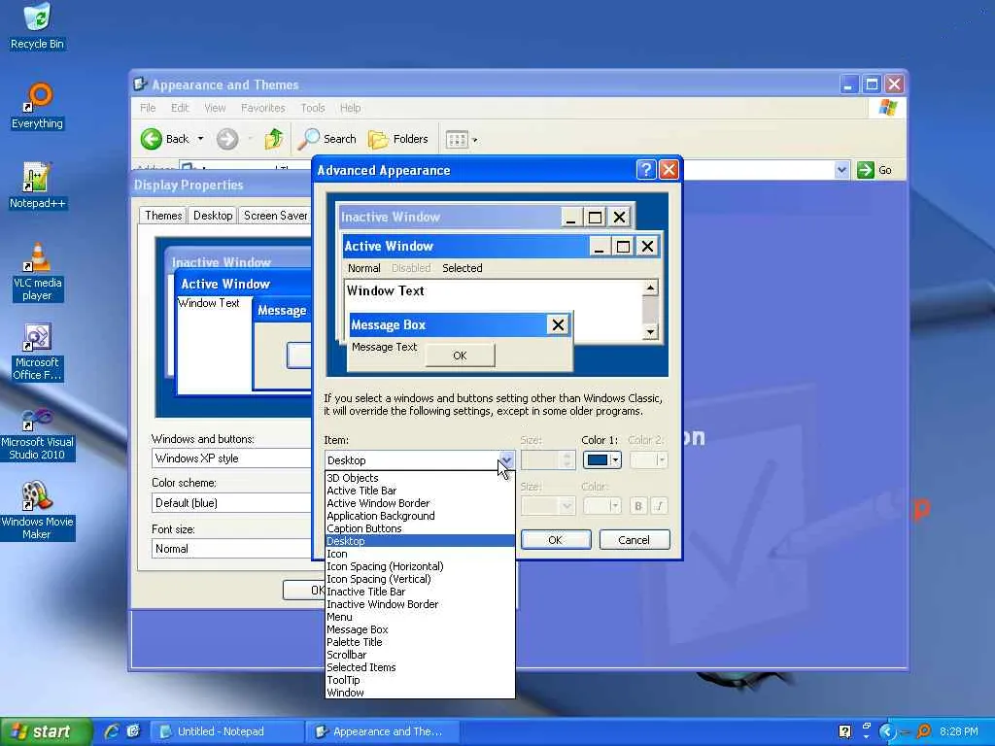Click Cancel in Advanced Appearance dialog

(634, 540)
